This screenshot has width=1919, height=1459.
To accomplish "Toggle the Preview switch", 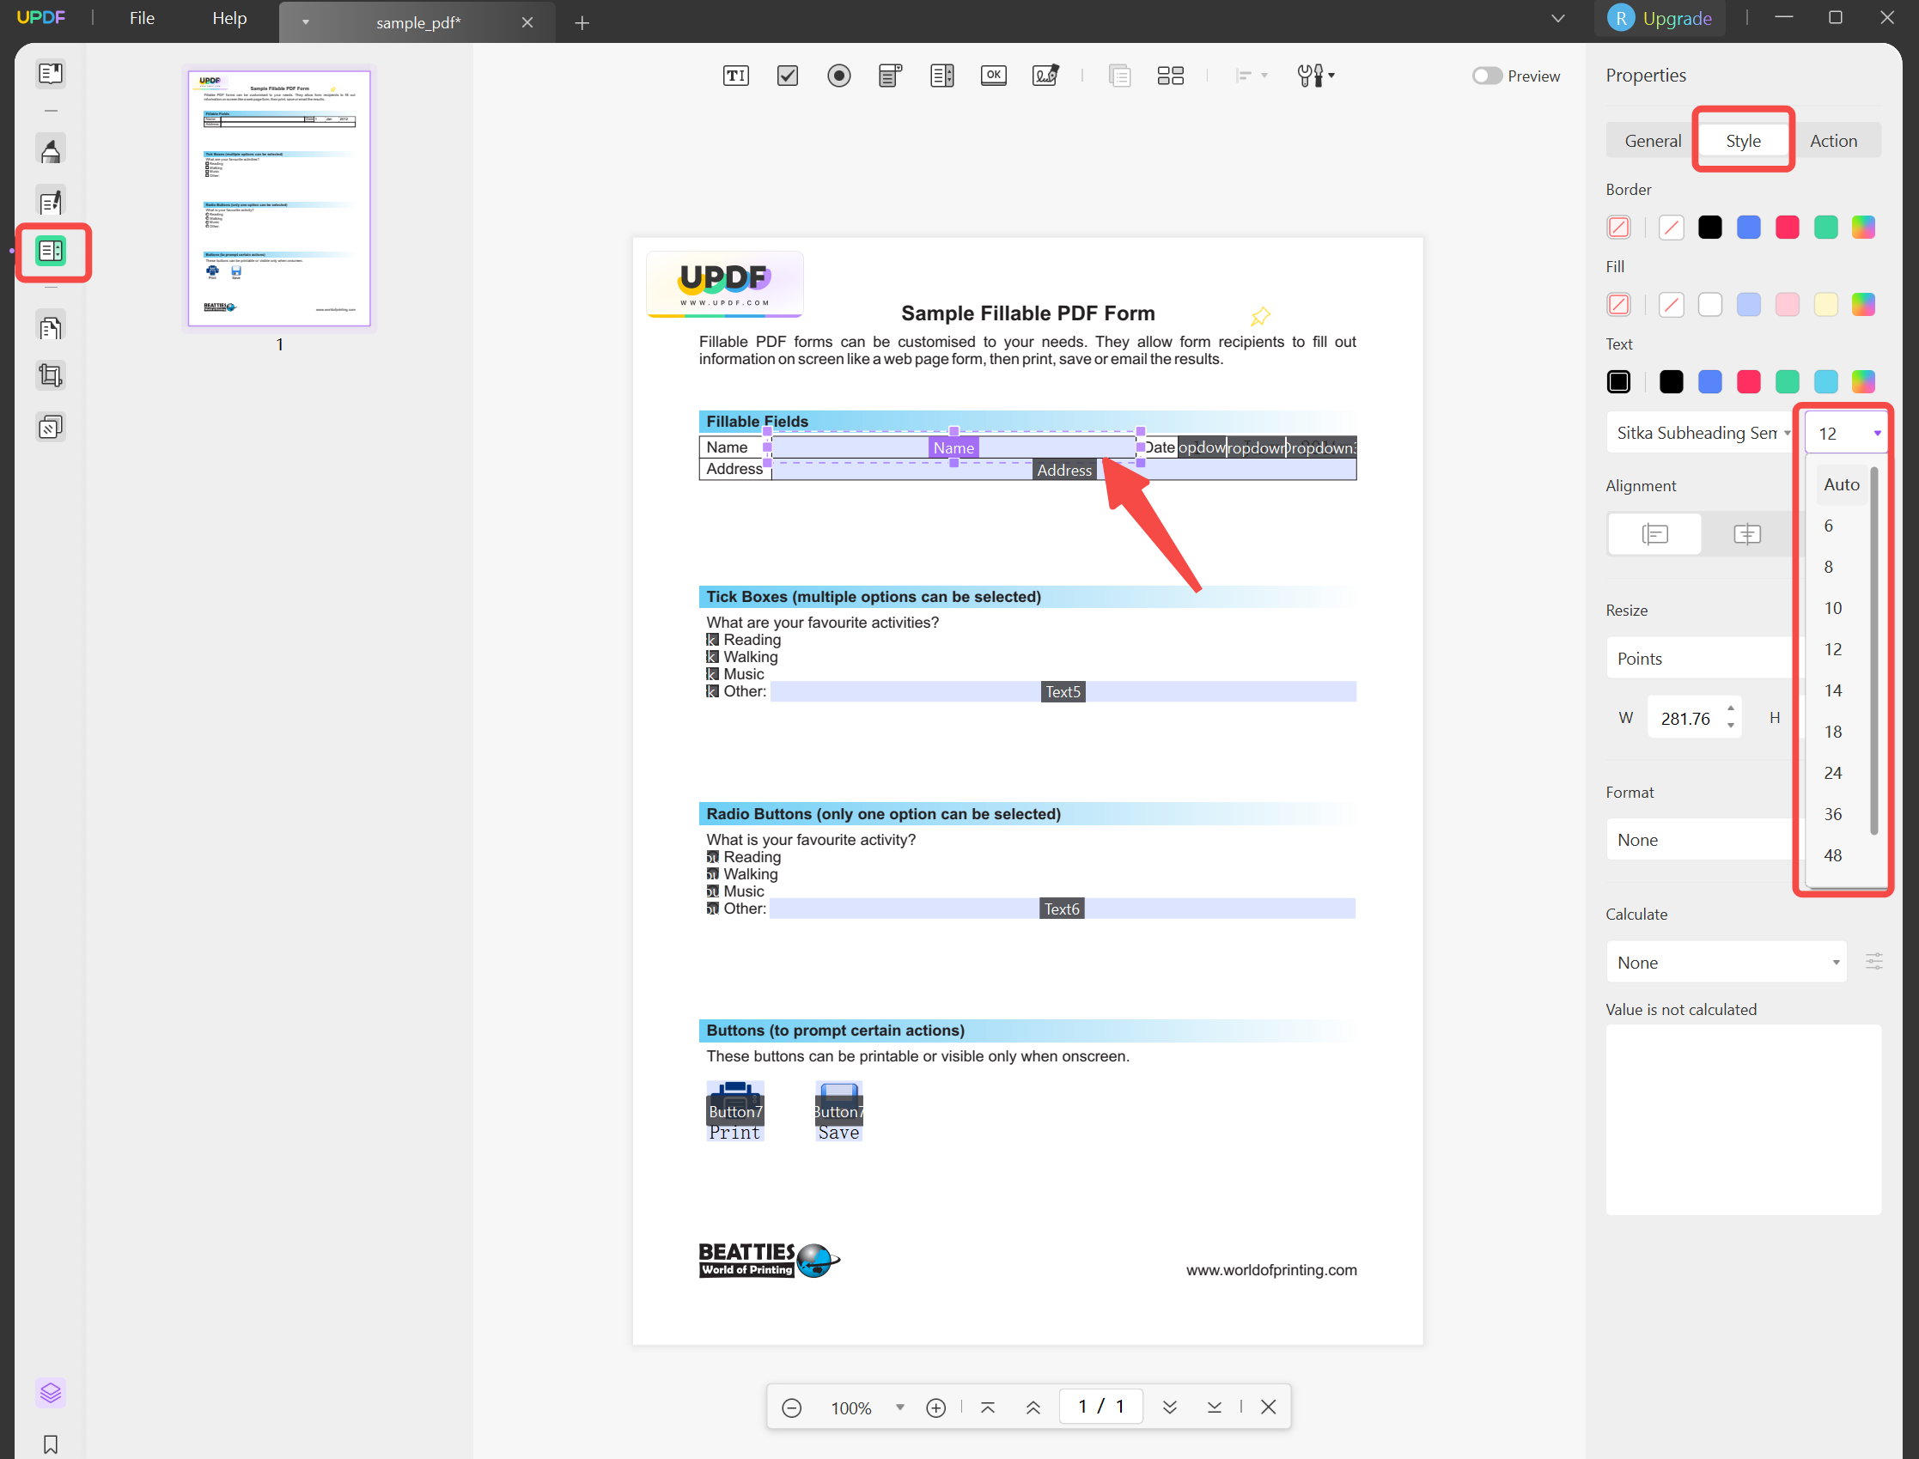I will 1486,76.
